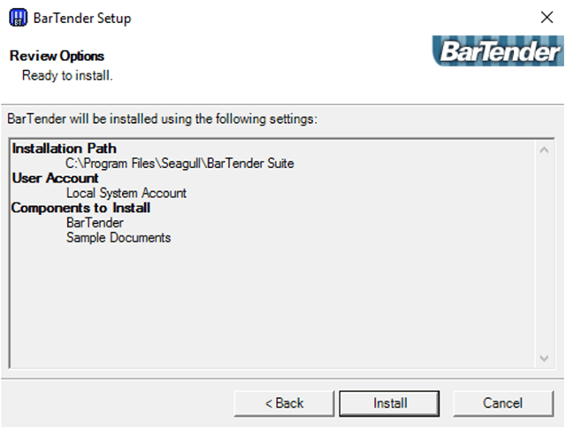Click the Review Options heading

point(57,56)
